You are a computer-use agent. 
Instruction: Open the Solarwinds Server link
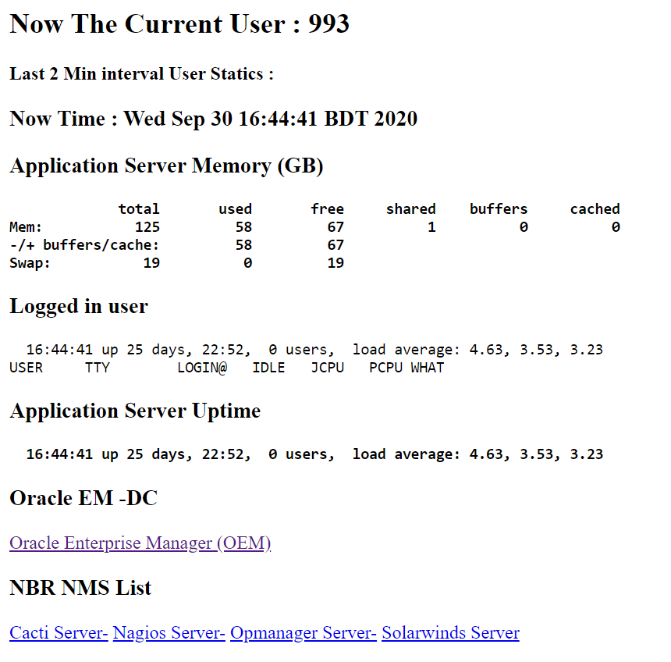coord(451,632)
